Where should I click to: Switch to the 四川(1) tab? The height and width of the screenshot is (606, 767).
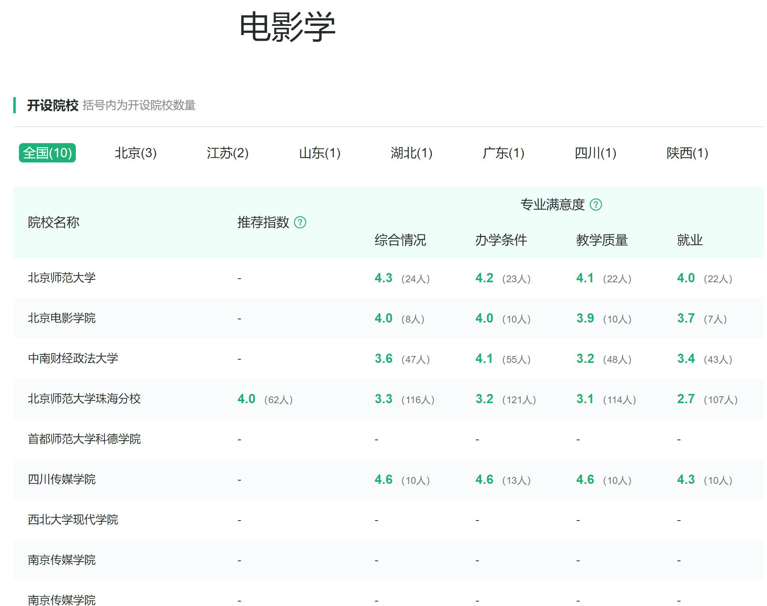[x=595, y=153]
